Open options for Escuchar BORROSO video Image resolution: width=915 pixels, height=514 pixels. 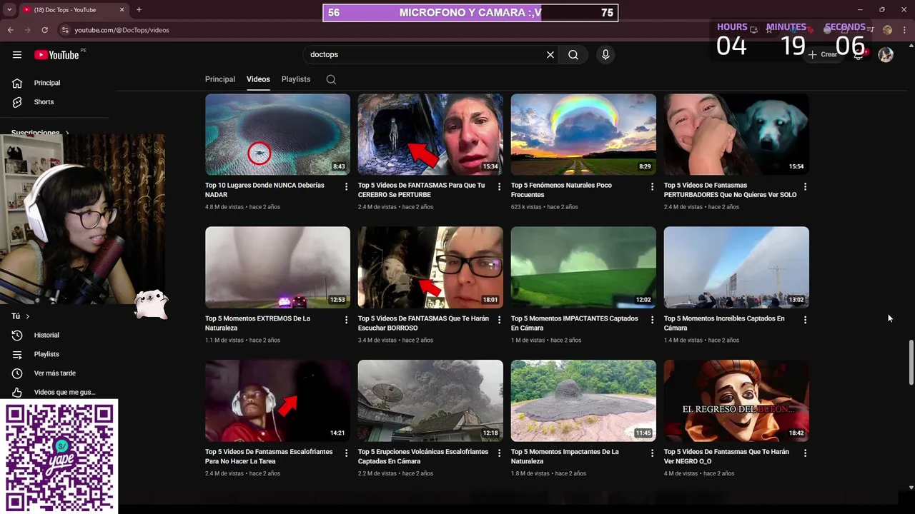499,320
